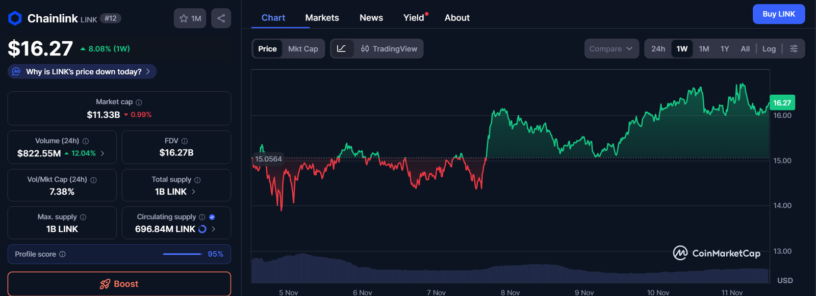816x296 pixels.
Task: Open the Markets tab
Action: pos(322,18)
